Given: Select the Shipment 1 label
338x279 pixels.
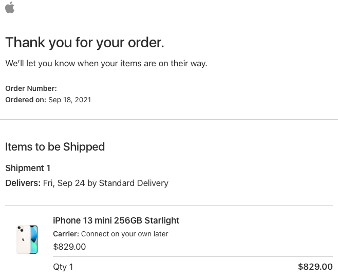Looking at the screenshot, I should click(28, 168).
